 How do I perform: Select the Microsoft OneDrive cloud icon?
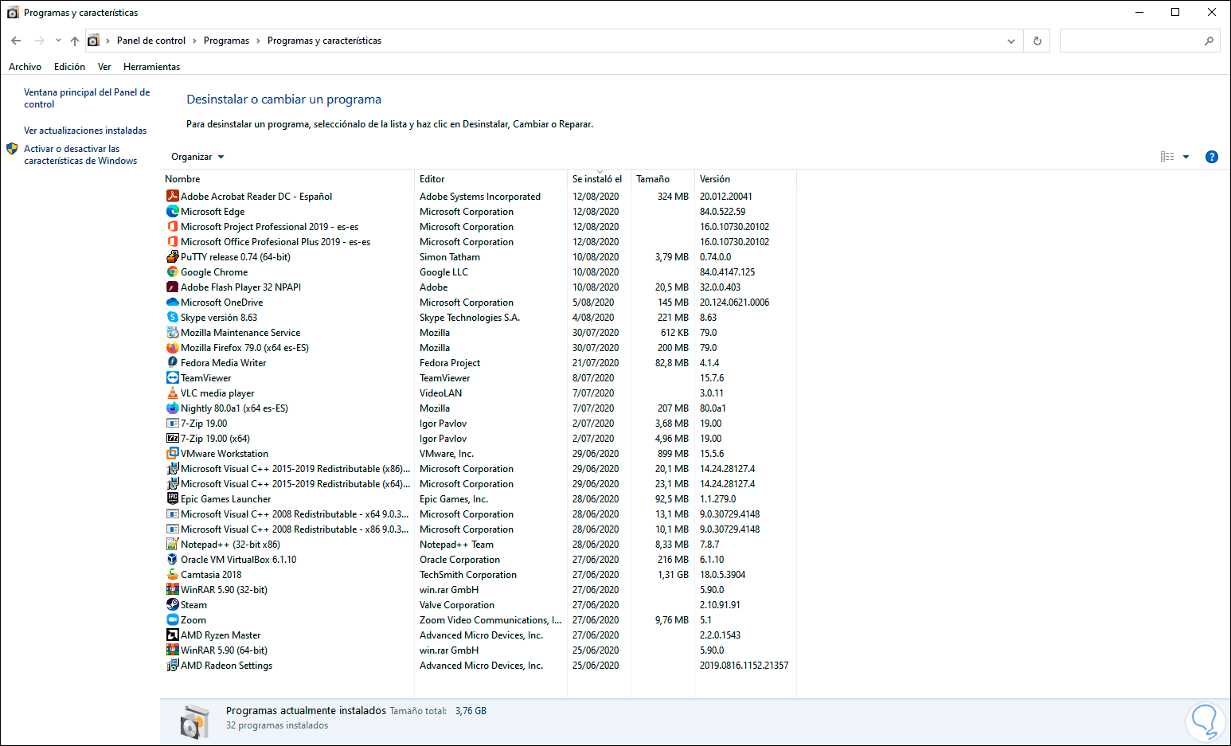(172, 302)
